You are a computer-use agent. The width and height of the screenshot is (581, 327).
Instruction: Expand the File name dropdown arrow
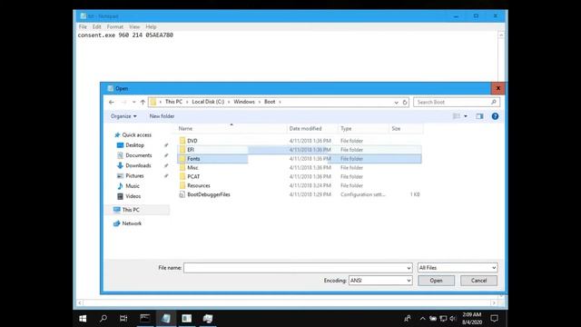pyautogui.click(x=409, y=268)
